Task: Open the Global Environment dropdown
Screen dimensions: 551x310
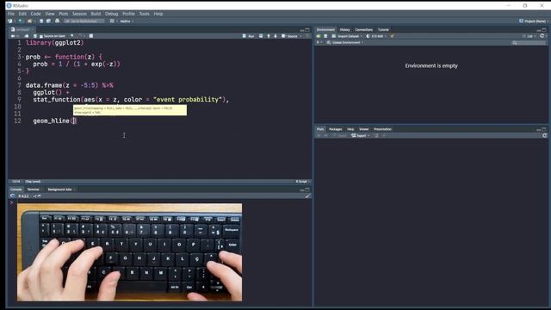Action: point(345,42)
